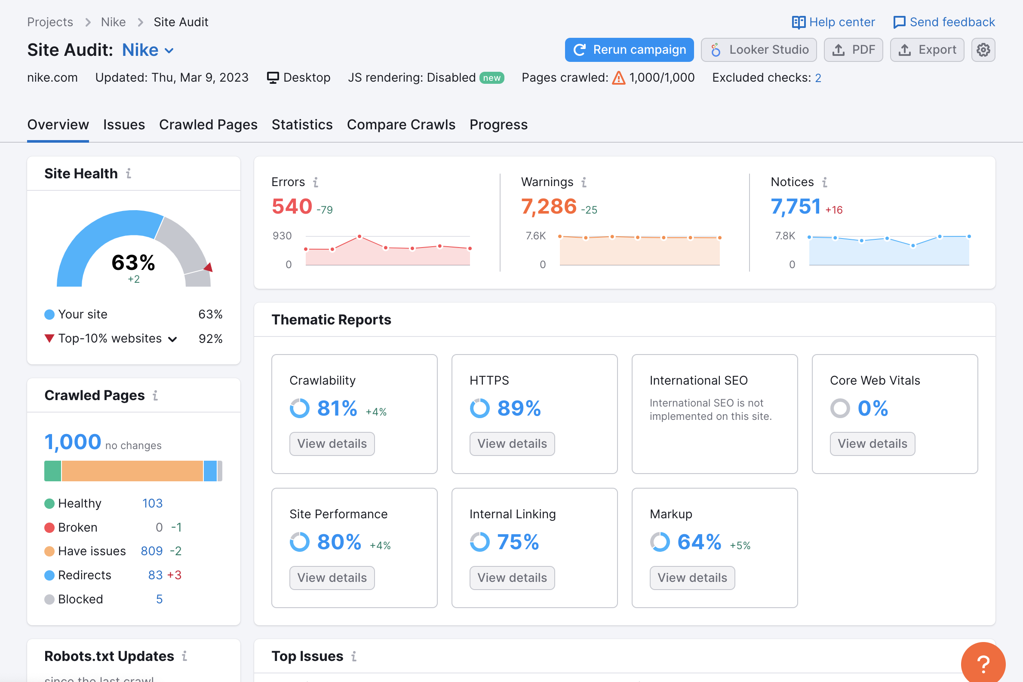This screenshot has width=1023, height=682.
Task: Go to Projects breadcrumb
Action: [x=50, y=22]
